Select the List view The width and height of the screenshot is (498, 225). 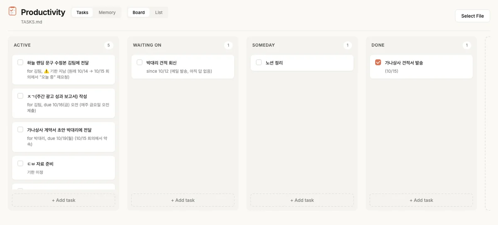[x=159, y=12]
